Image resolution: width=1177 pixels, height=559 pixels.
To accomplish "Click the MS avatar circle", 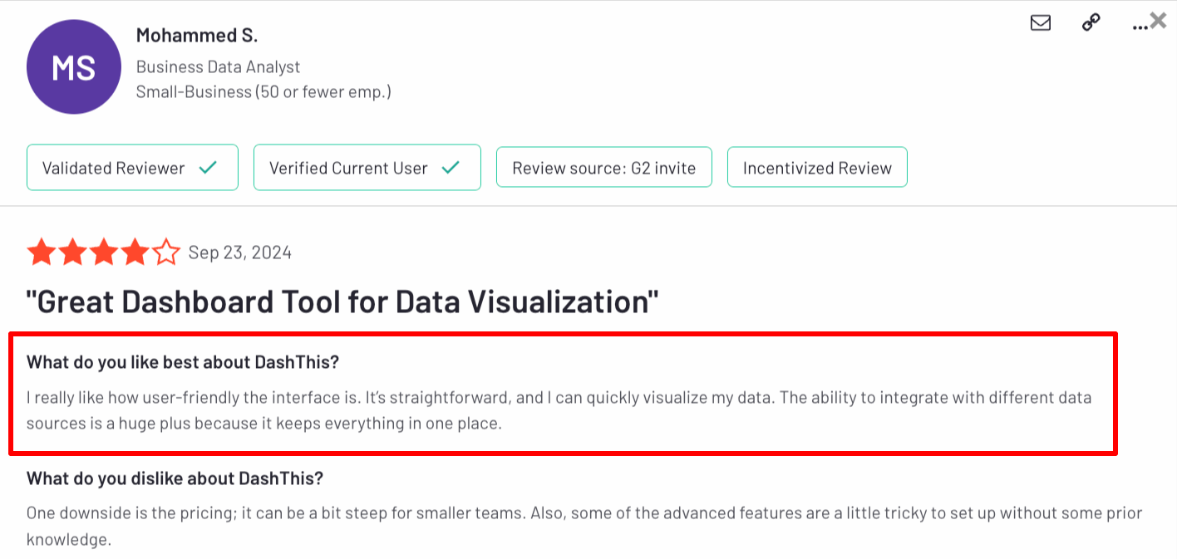I will click(x=73, y=66).
